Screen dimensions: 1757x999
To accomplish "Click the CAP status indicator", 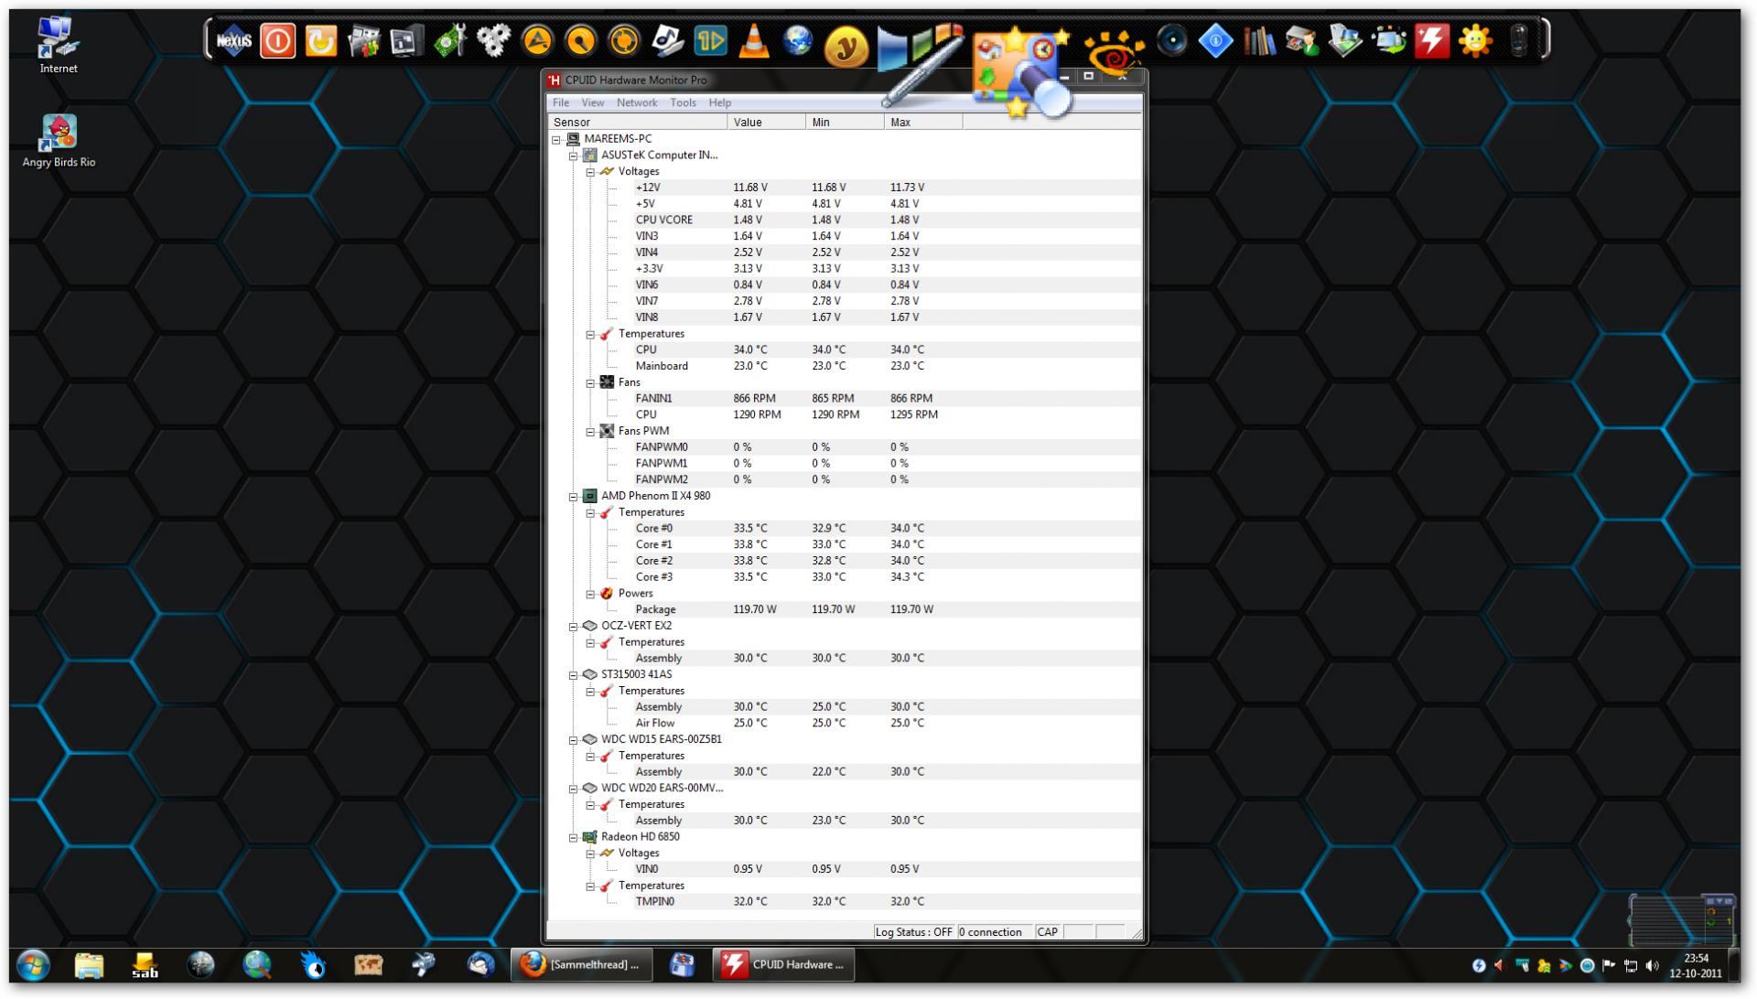I will tap(1048, 932).
